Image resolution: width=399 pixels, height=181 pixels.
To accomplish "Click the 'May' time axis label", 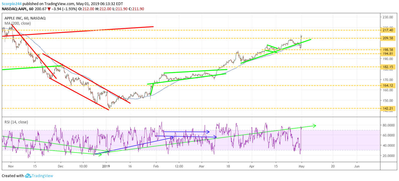I will coord(302,166).
